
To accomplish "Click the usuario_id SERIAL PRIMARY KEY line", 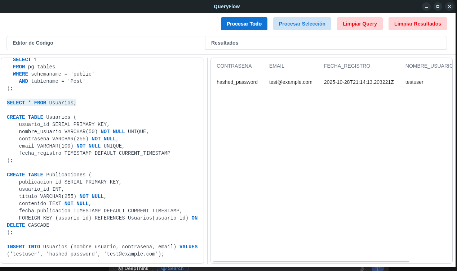I will point(64,125).
